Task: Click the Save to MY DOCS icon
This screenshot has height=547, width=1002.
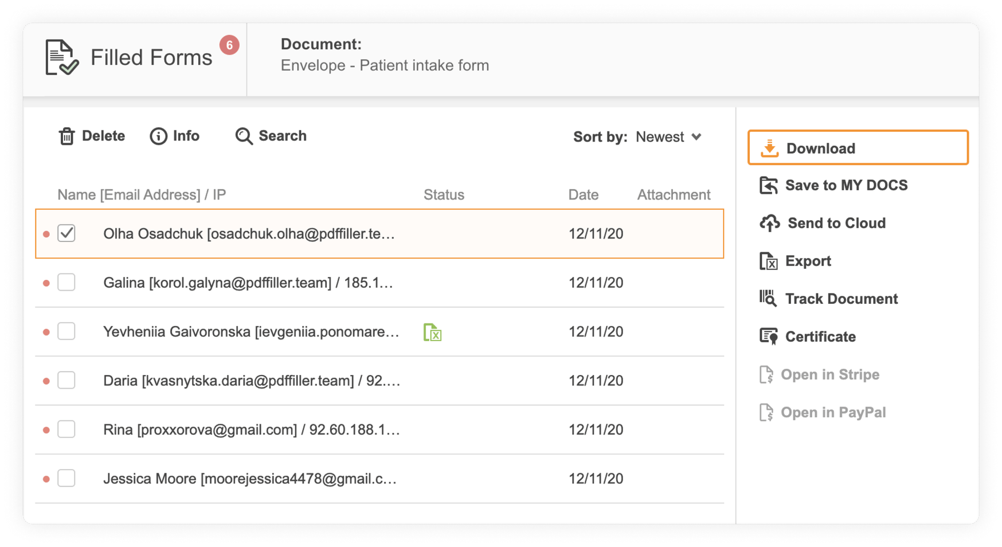Action: pyautogui.click(x=768, y=186)
